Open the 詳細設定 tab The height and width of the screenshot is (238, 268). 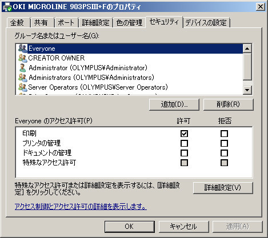pyautogui.click(x=95, y=23)
